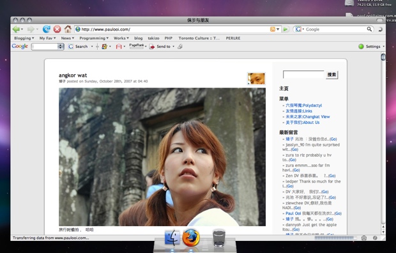
Task: Click Go link on the jasslyn_90 comment
Action: click(x=294, y=149)
